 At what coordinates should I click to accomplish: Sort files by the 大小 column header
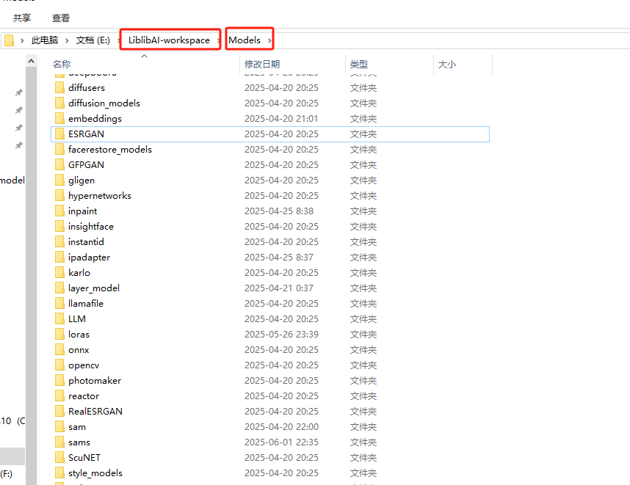click(x=446, y=65)
